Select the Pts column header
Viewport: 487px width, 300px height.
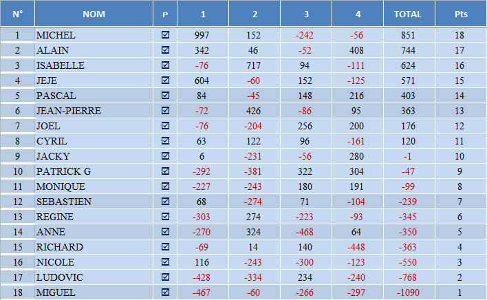point(461,14)
